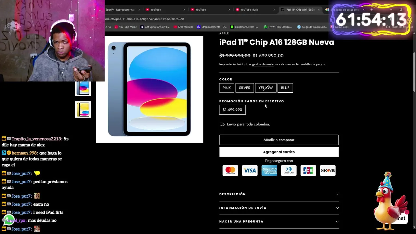Click the shipping truck icon
Viewport: 416px width, 234px height.
click(222, 124)
